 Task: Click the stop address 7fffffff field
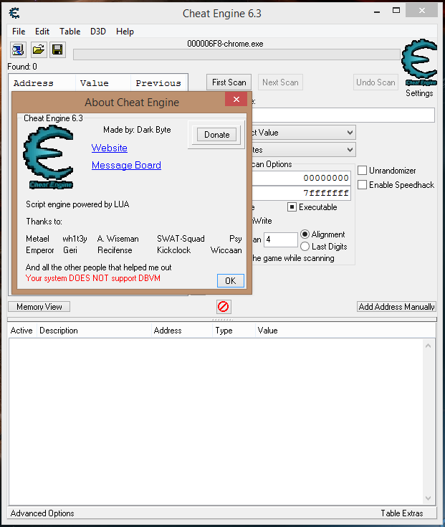coord(301,194)
